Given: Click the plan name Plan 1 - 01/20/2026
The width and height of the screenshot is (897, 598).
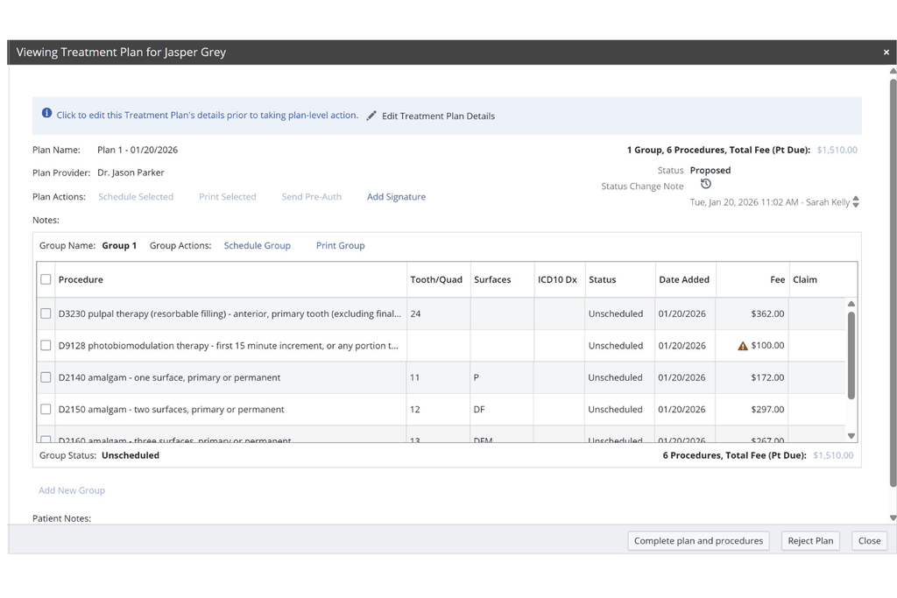Looking at the screenshot, I should click(138, 150).
